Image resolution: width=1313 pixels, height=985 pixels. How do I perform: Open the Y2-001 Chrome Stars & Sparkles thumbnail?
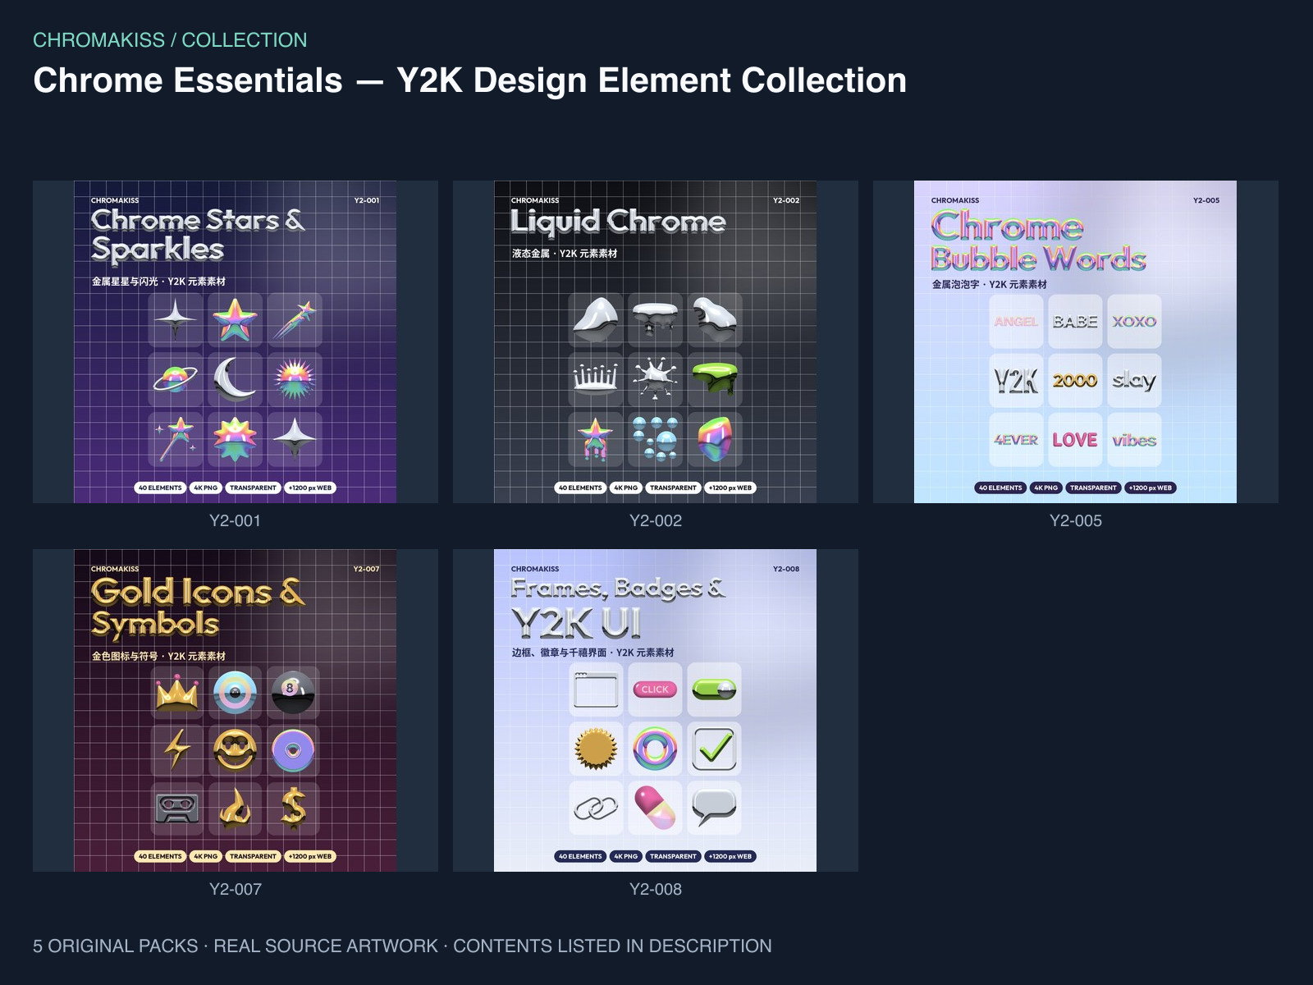coord(236,341)
